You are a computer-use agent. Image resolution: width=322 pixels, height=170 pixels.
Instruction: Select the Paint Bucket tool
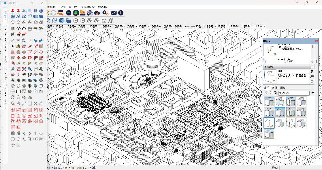point(18,47)
